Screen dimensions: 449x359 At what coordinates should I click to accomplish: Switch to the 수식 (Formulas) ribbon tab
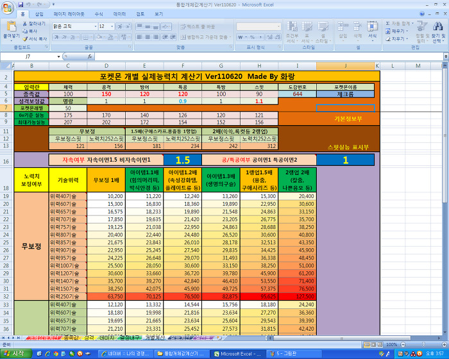98,13
